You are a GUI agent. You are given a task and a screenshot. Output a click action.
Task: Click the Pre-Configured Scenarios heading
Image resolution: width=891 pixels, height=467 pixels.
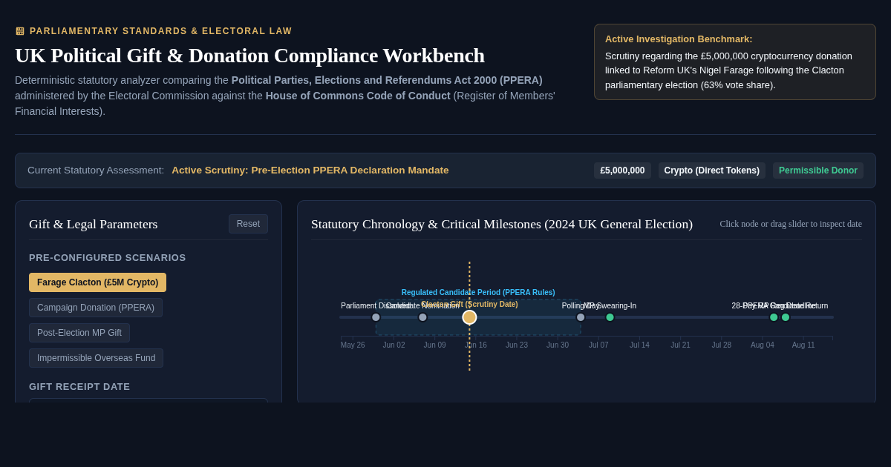(x=108, y=258)
